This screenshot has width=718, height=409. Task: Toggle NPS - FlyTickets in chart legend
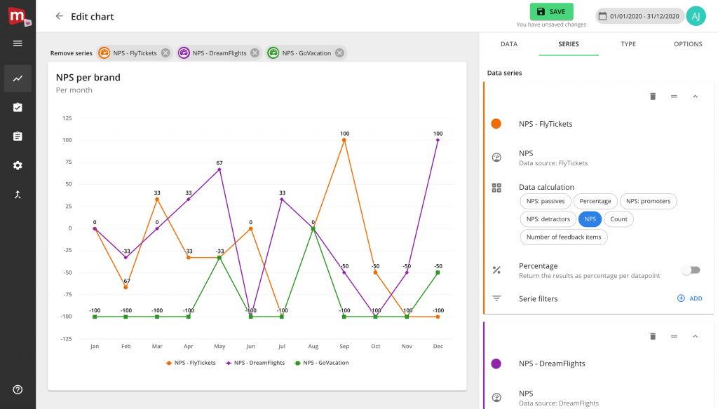tap(191, 363)
